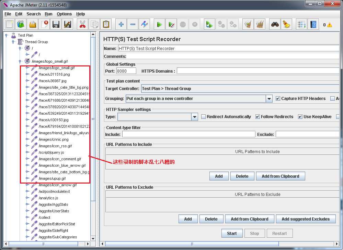343x250 pixels.
Task: Click the Copy toolbar icon
Action: (x=94, y=24)
